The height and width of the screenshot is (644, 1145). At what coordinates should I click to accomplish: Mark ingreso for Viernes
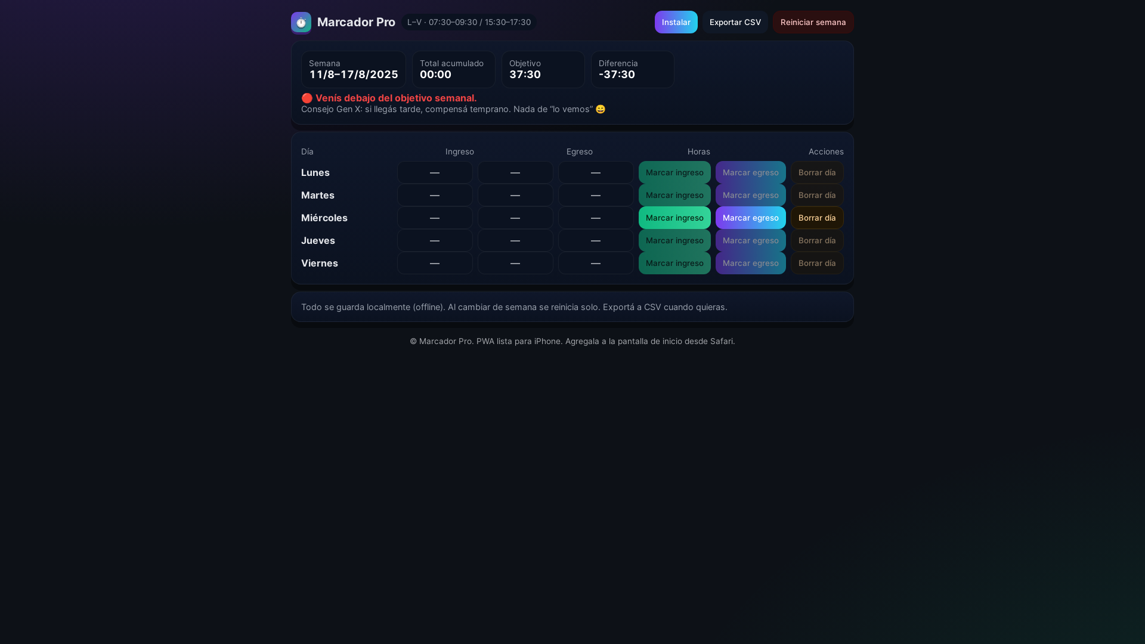tap(674, 263)
